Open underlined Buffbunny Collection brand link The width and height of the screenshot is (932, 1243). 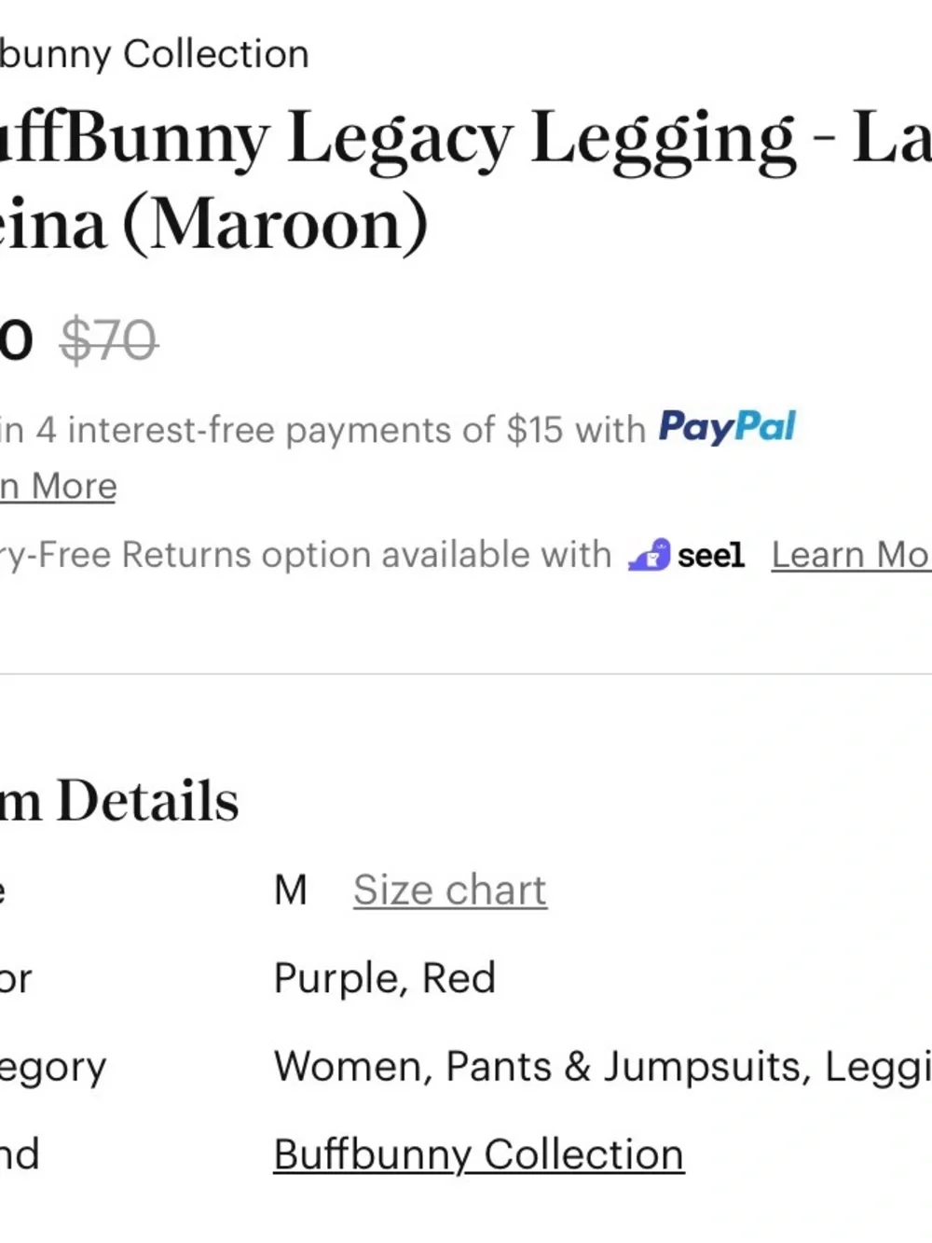point(478,1154)
